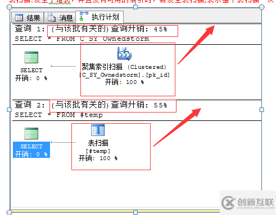Viewport: 276px width, 215px height.
Task: Click the table scan 开销: 100 % text
Action: tap(98, 158)
